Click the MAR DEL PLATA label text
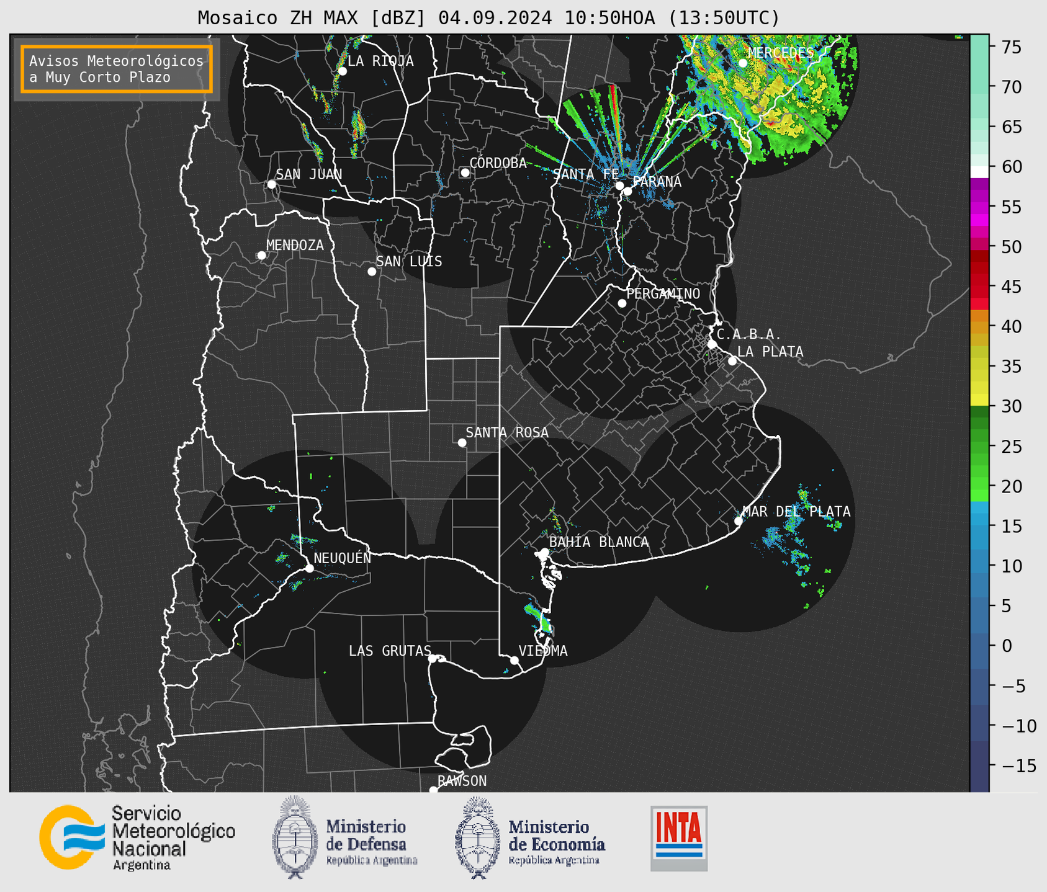 coord(797,512)
